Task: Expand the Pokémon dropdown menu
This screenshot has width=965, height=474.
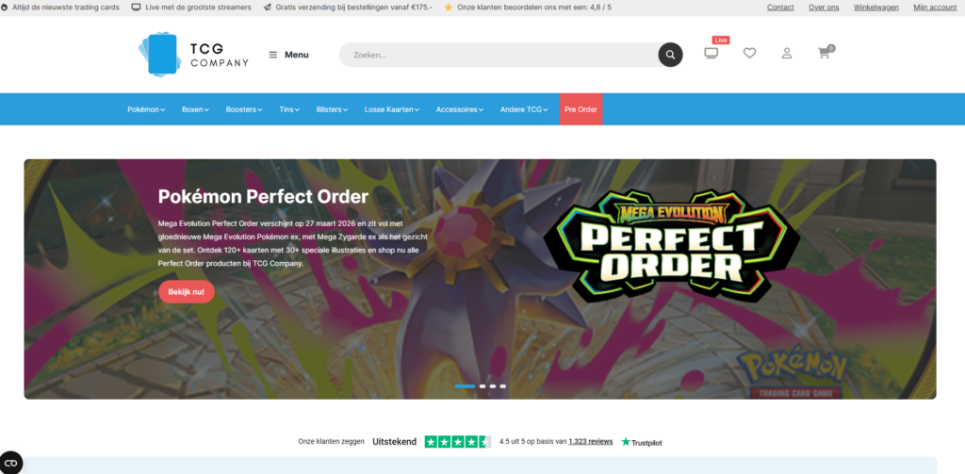Action: point(146,109)
